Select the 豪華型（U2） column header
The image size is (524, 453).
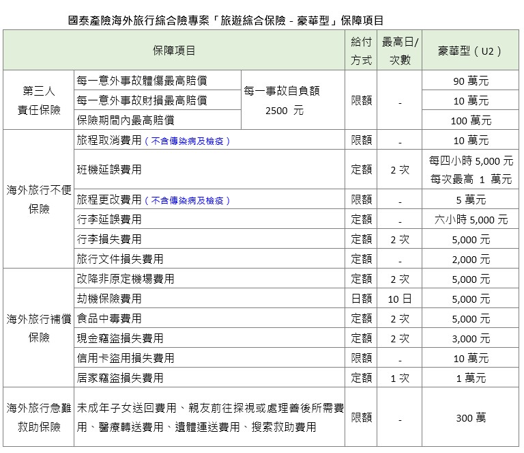pyautogui.click(x=471, y=51)
